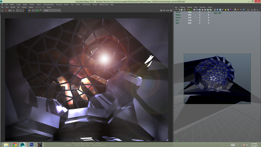Click the Render View Options menu

click(24, 7)
